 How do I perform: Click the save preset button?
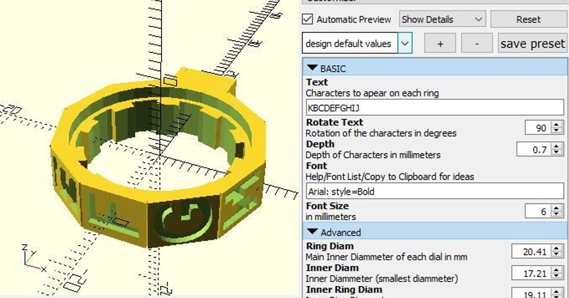[x=532, y=44]
